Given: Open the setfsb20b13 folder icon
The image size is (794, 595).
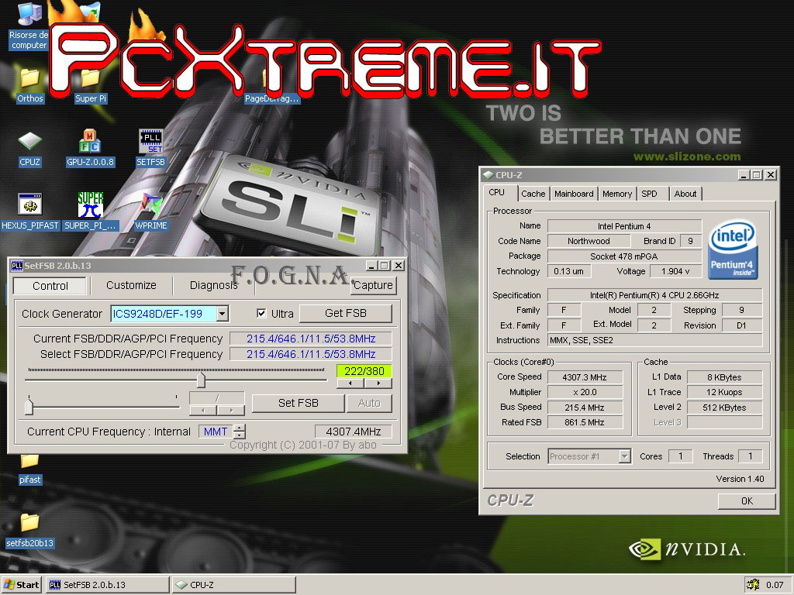Looking at the screenshot, I should [x=30, y=530].
